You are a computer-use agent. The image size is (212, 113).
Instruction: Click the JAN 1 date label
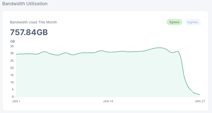[16, 101]
